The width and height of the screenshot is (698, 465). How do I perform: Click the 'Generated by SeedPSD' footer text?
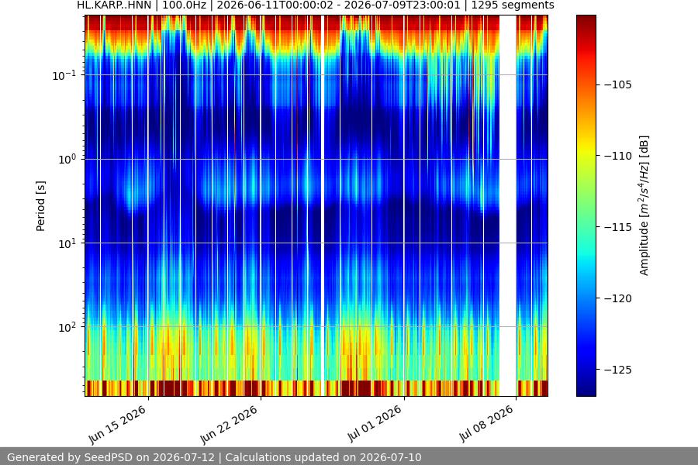[214, 457]
